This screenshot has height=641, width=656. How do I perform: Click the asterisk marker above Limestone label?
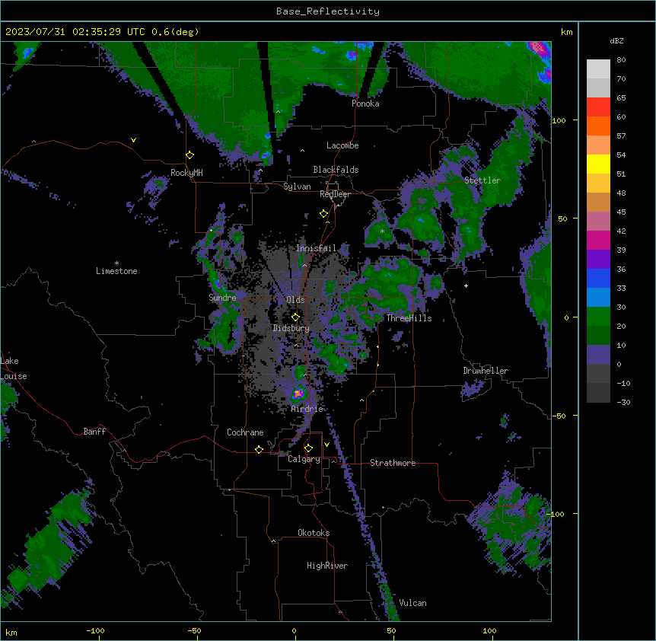116,263
